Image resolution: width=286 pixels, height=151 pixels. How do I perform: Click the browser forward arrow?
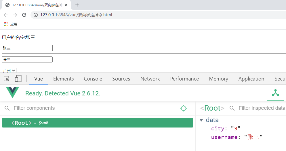[x=15, y=15]
